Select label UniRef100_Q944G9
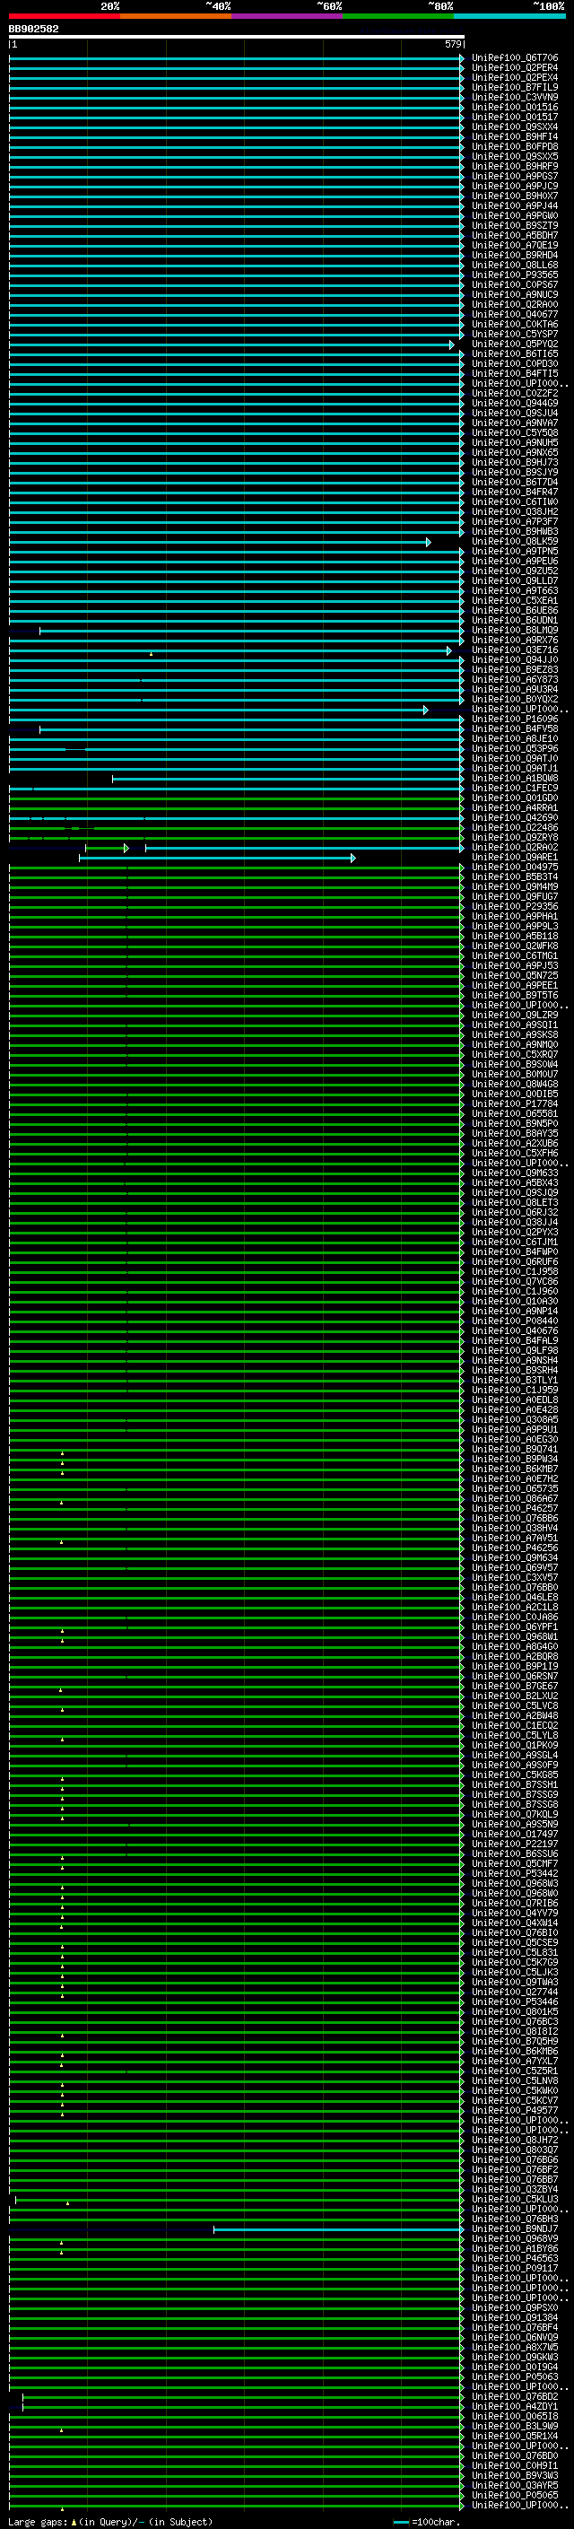The height and width of the screenshot is (2529, 574). pos(515,404)
